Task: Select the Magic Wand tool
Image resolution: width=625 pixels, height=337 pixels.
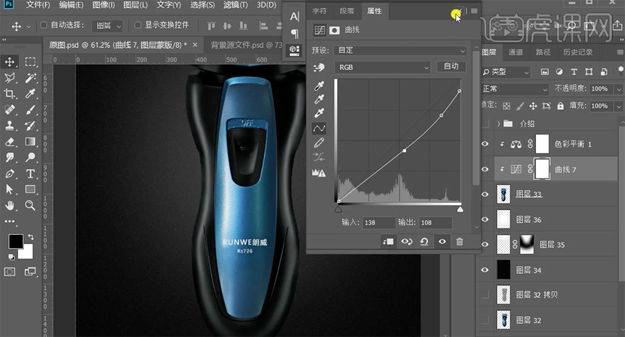Action: tap(30, 78)
